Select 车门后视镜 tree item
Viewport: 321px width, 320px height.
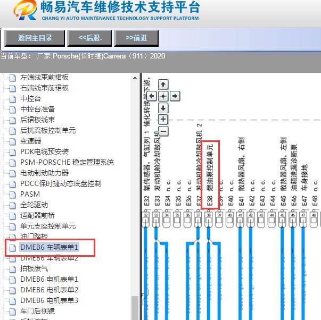[x=37, y=311]
